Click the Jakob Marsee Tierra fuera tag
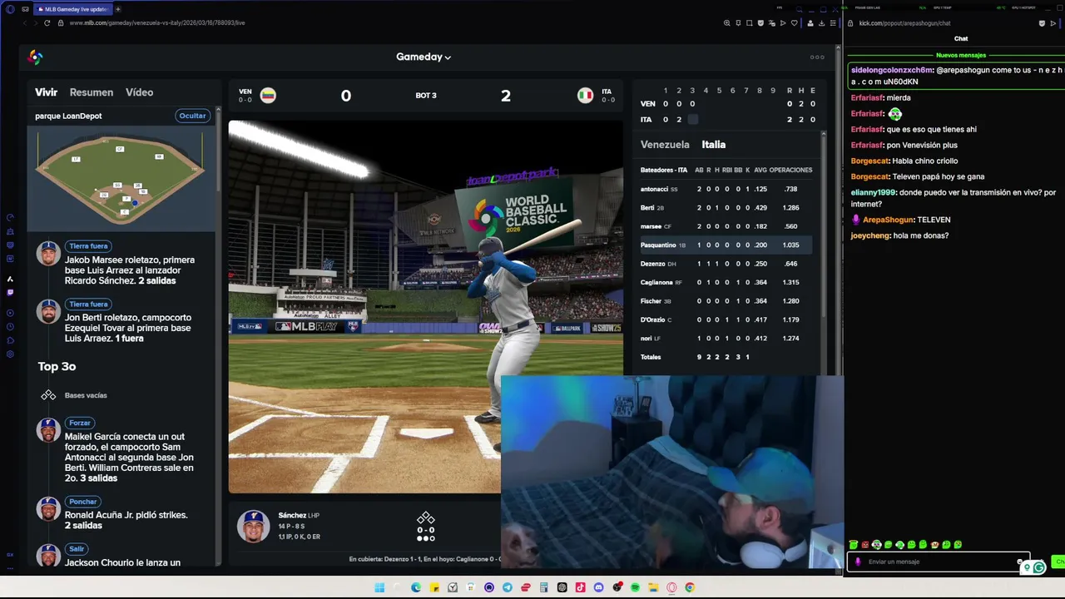 (x=89, y=246)
